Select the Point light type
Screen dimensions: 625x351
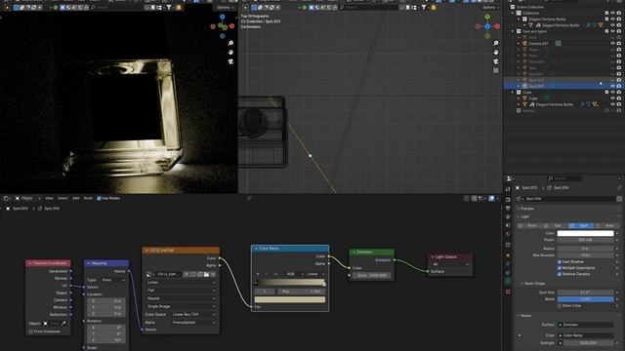tap(529, 225)
